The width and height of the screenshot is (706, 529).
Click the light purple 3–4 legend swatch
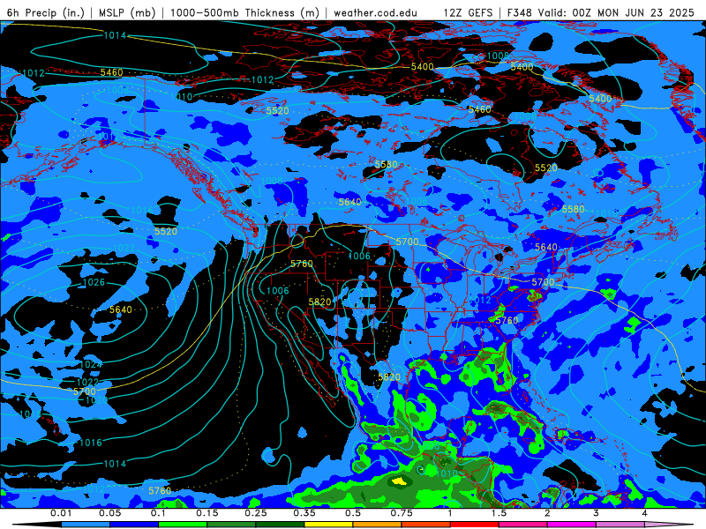click(620, 525)
